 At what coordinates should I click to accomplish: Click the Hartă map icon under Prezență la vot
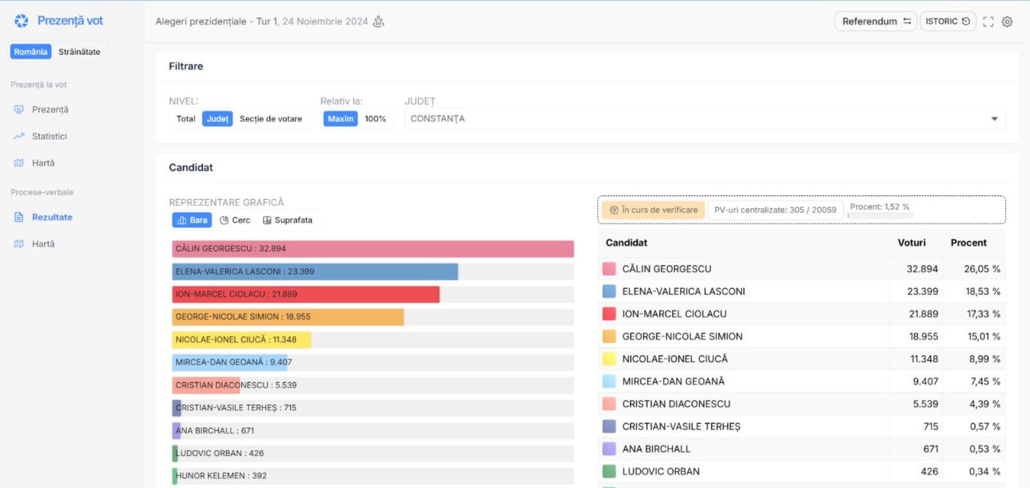point(19,163)
